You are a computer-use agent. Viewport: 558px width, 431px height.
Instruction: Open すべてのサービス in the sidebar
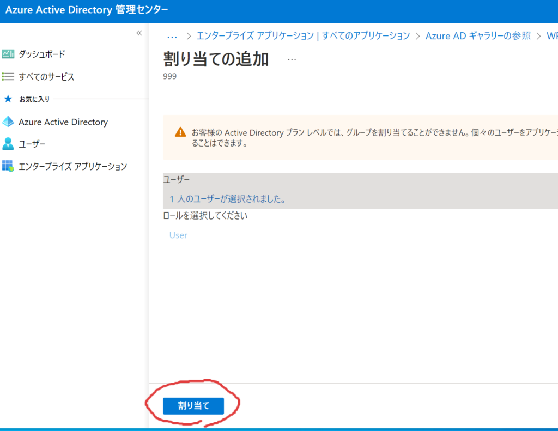(47, 76)
